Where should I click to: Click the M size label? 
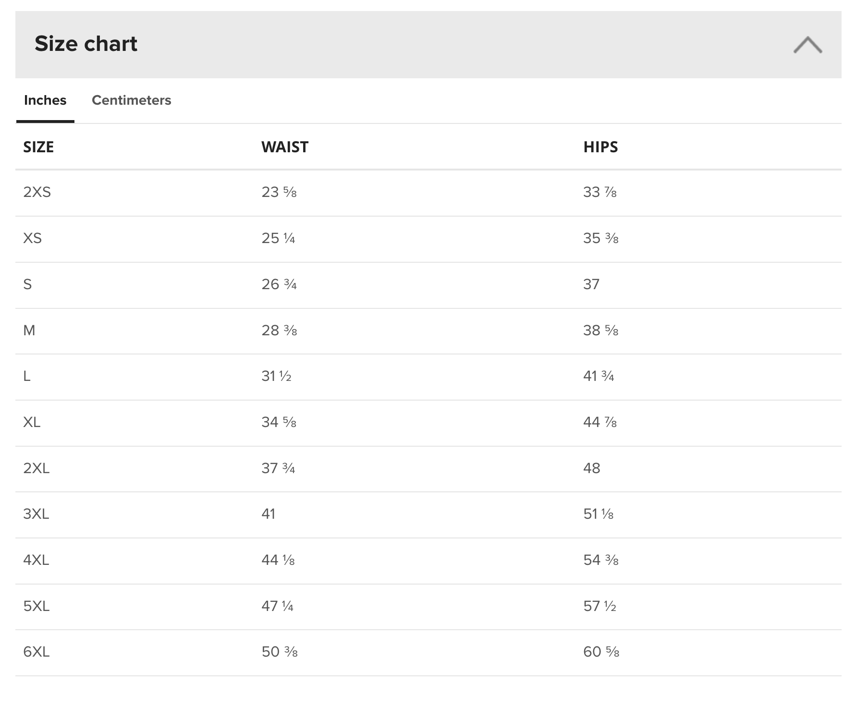(x=29, y=330)
